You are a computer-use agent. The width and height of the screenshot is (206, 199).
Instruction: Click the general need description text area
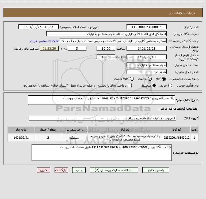coord(101,100)
